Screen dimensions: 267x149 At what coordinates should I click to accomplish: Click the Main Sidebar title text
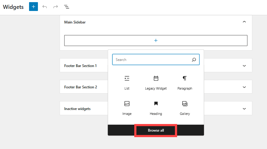(x=75, y=22)
